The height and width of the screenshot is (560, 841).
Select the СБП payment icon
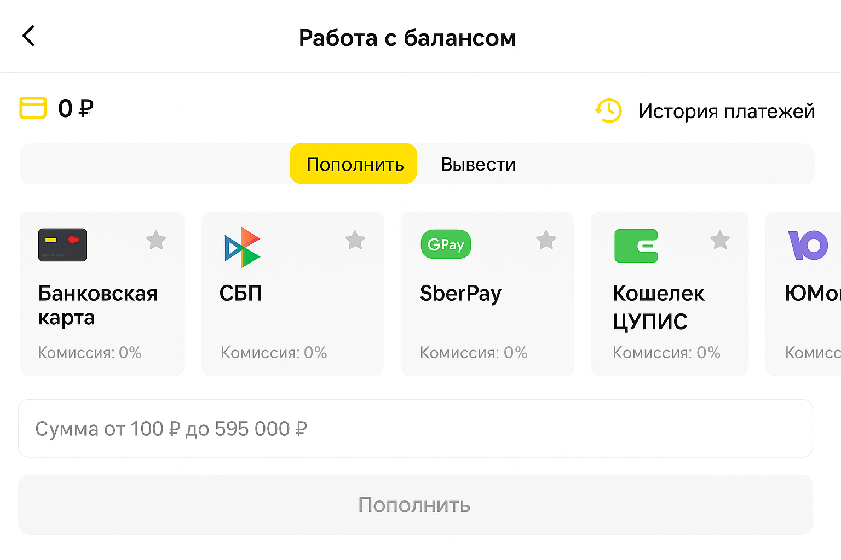[243, 247]
